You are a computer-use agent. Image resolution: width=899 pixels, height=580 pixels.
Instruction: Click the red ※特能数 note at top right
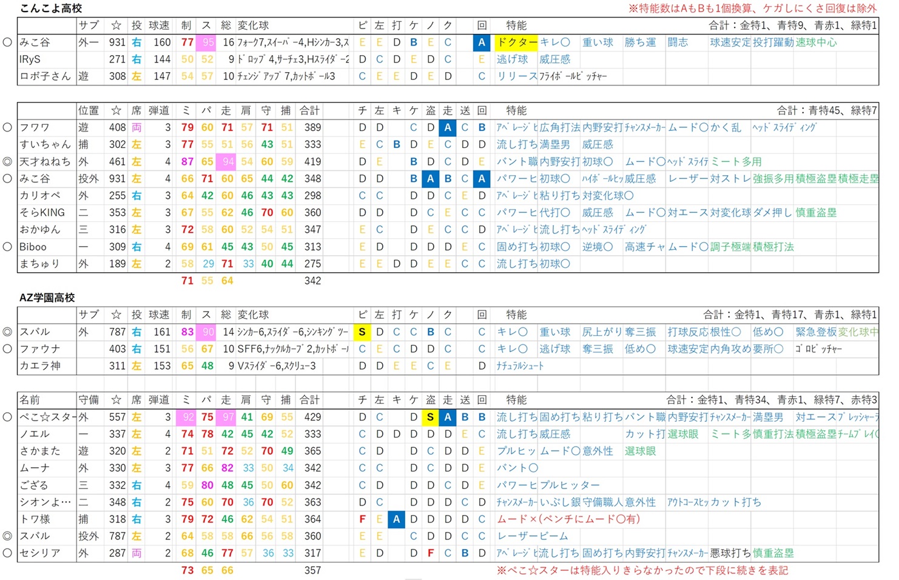point(752,8)
